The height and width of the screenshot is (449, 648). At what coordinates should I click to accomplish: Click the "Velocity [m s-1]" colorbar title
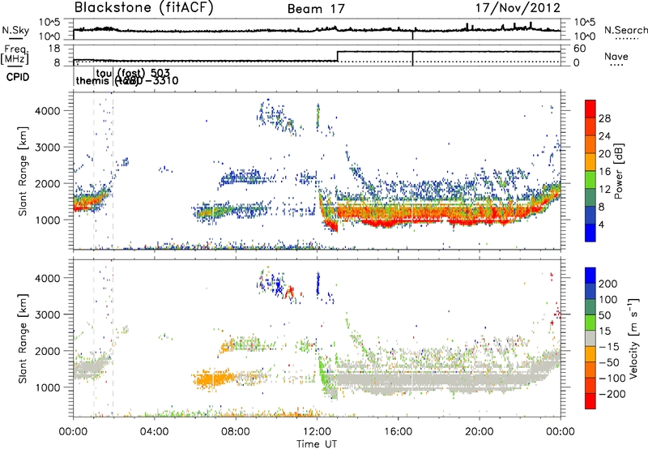pyautogui.click(x=633, y=338)
